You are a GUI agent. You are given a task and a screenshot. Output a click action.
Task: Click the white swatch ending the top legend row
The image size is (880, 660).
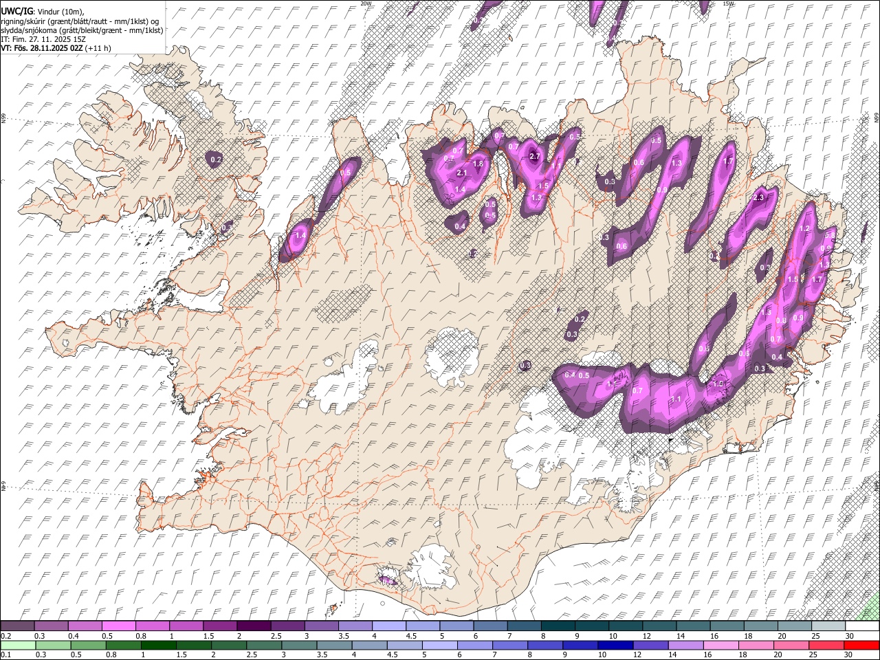pyautogui.click(x=862, y=626)
